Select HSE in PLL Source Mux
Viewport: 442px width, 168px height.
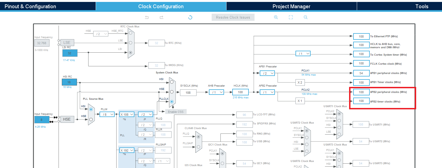tap(91, 119)
